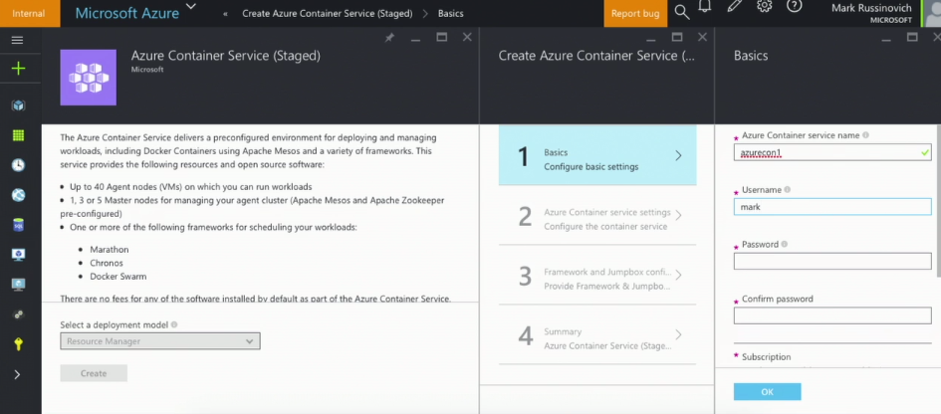941x414 pixels.
Task: Open the deployment model dropdown
Action: click(160, 341)
